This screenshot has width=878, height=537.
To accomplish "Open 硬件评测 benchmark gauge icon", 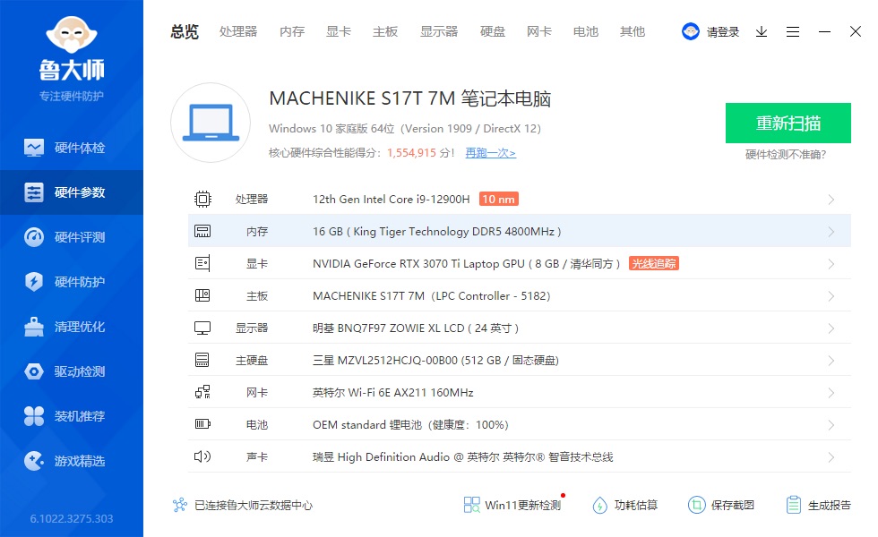I will coord(34,237).
